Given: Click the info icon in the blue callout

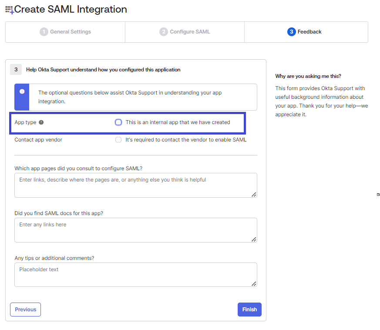Looking at the screenshot, I should [x=22, y=91].
